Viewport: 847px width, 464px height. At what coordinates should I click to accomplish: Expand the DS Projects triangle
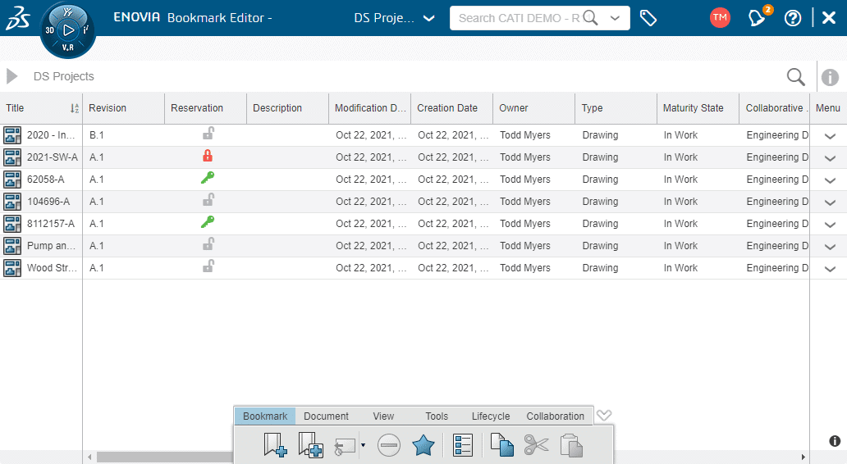pyautogui.click(x=11, y=76)
